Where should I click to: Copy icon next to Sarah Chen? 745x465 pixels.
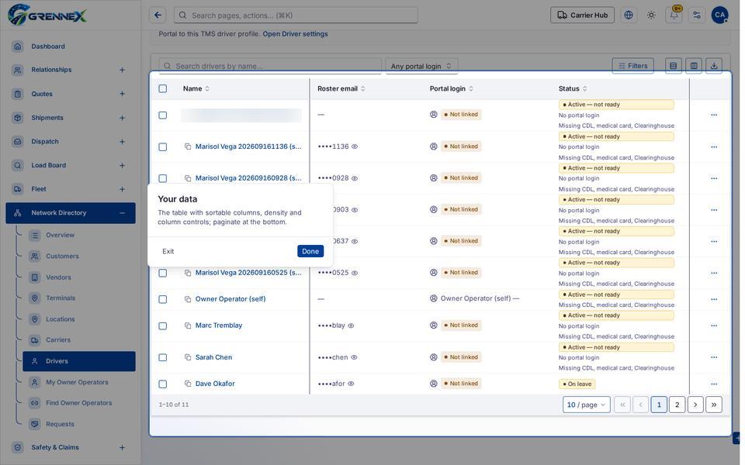(x=188, y=357)
